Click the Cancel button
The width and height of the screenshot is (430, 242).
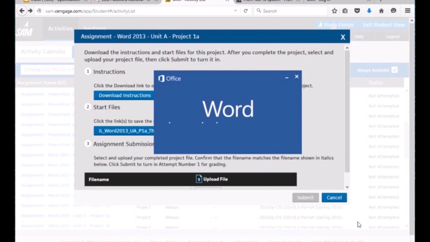(x=334, y=198)
